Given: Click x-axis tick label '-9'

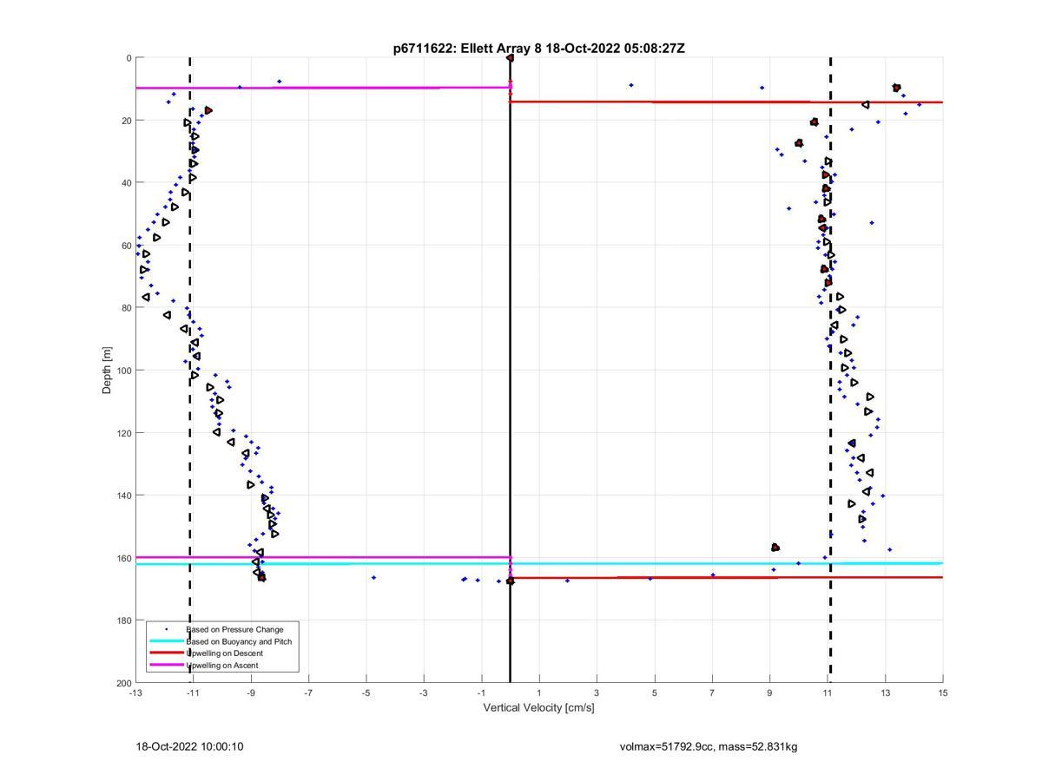Looking at the screenshot, I should [251, 693].
